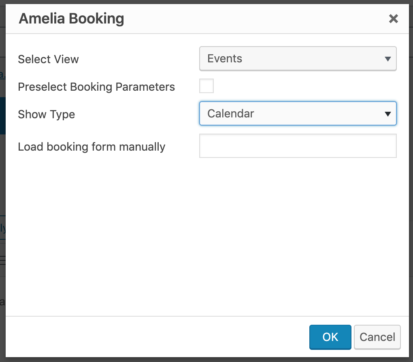This screenshot has height=362, width=413.
Task: Focus the Load booking form manually field
Action: (298, 146)
